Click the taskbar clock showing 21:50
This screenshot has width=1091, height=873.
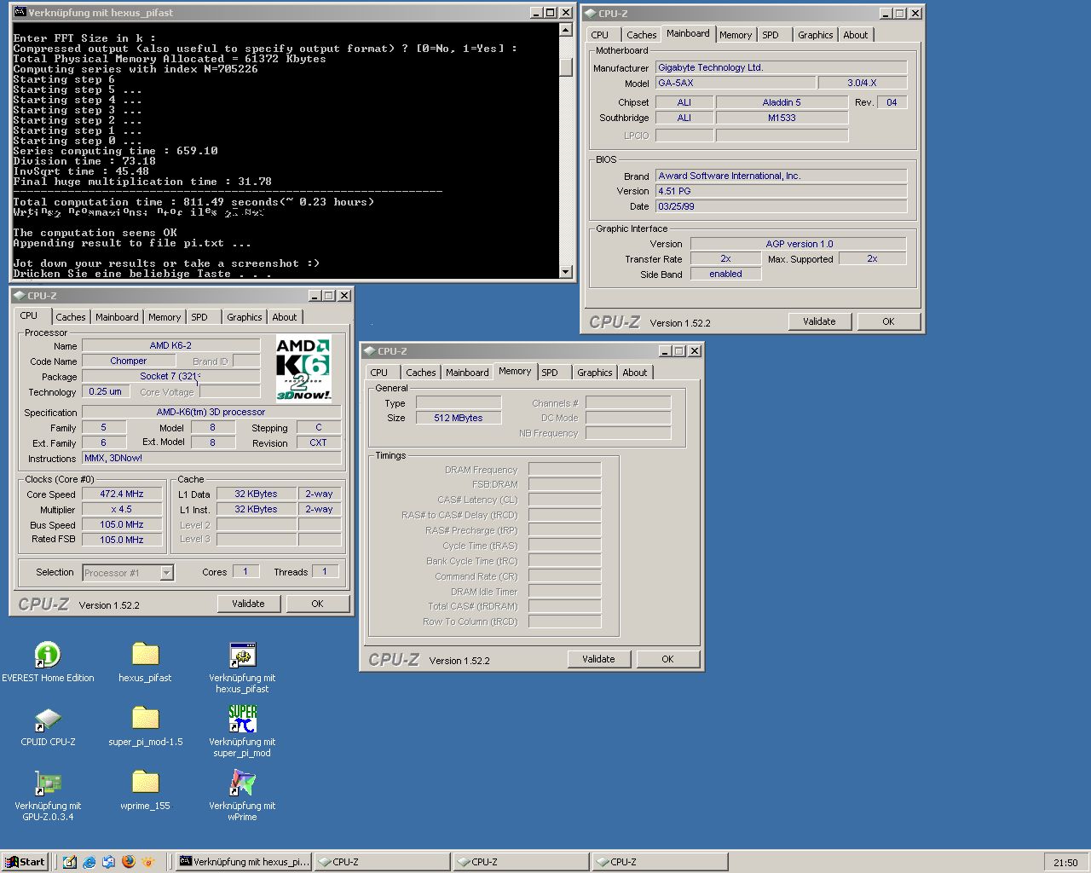1065,863
